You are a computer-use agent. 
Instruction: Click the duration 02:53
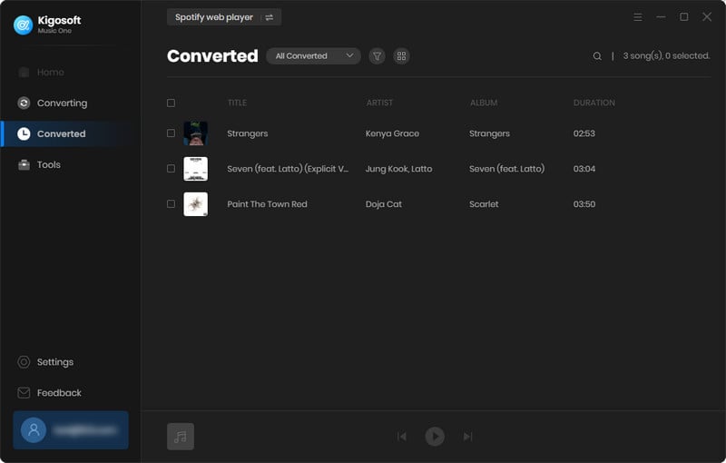584,133
